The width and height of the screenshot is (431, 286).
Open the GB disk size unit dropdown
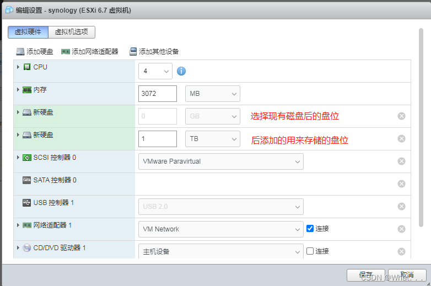(x=213, y=116)
